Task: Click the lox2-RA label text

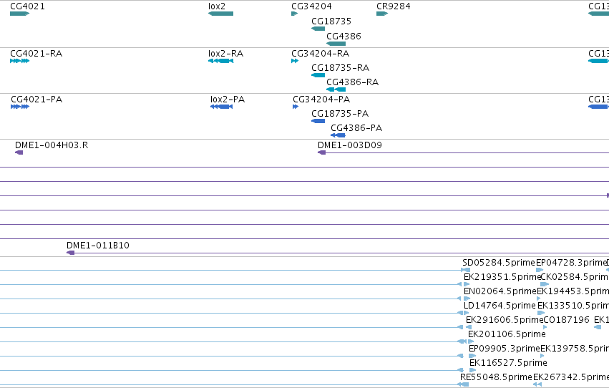Action: pos(225,53)
